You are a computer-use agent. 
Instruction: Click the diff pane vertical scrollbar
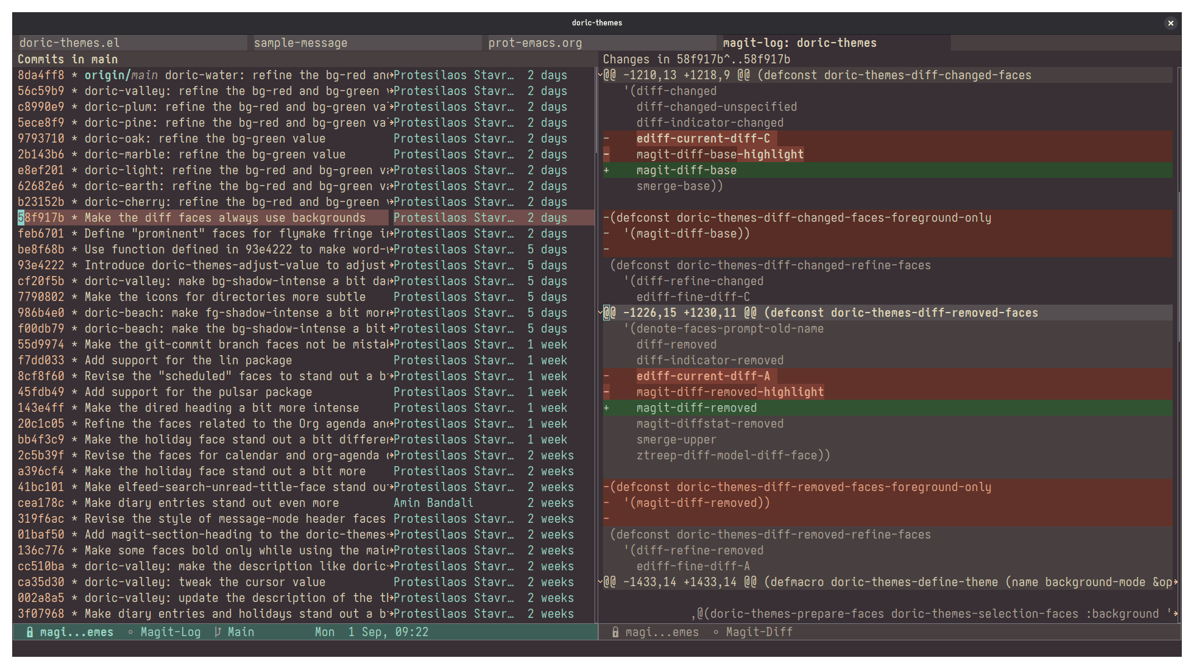(x=1179, y=267)
